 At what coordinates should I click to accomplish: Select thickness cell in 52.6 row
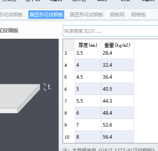click(x=88, y=125)
